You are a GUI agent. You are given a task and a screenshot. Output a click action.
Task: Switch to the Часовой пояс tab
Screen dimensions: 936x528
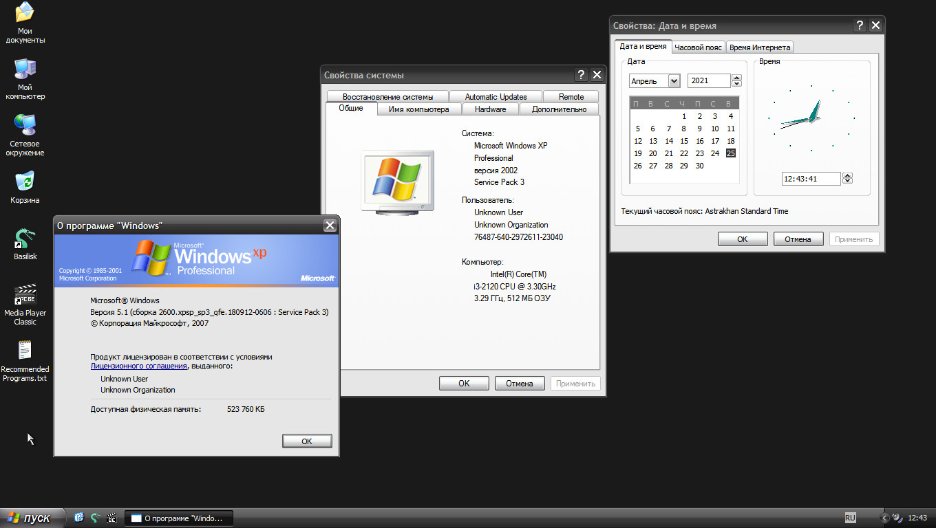(x=697, y=47)
